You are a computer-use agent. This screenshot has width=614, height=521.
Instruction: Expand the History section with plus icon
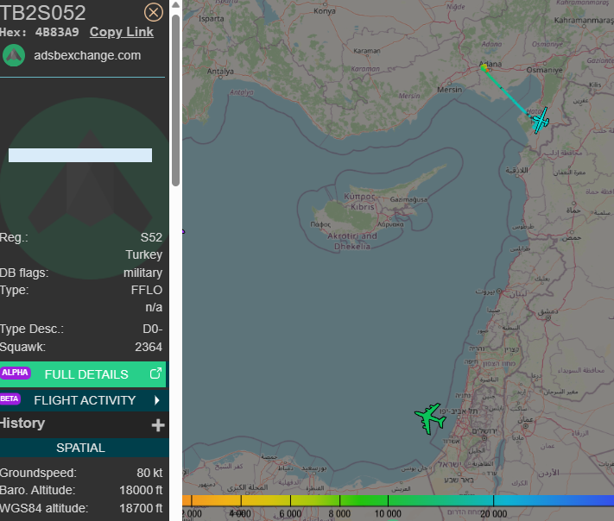pyautogui.click(x=158, y=424)
